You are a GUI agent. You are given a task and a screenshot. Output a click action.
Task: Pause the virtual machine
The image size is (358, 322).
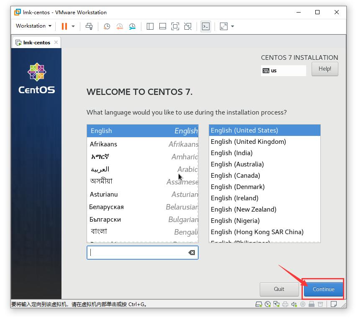tap(64, 26)
